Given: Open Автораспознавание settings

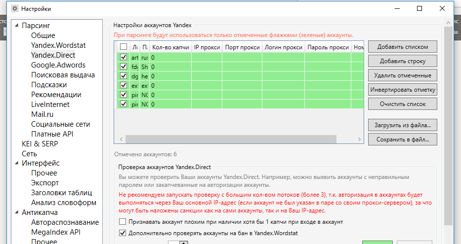Looking at the screenshot, I should pyautogui.click(x=65, y=222).
